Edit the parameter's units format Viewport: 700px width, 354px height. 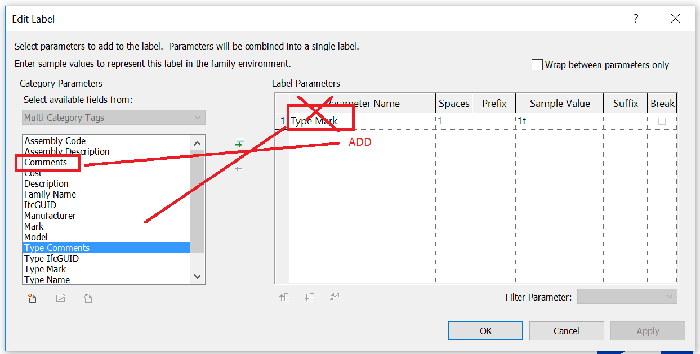(335, 297)
